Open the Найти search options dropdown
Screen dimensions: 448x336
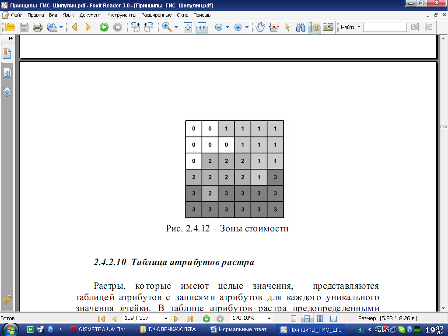(x=359, y=27)
